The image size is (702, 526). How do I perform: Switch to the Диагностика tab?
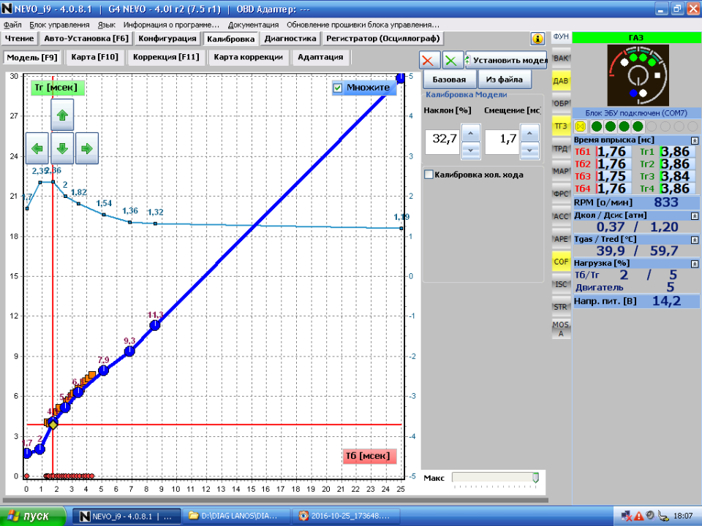tap(290, 39)
